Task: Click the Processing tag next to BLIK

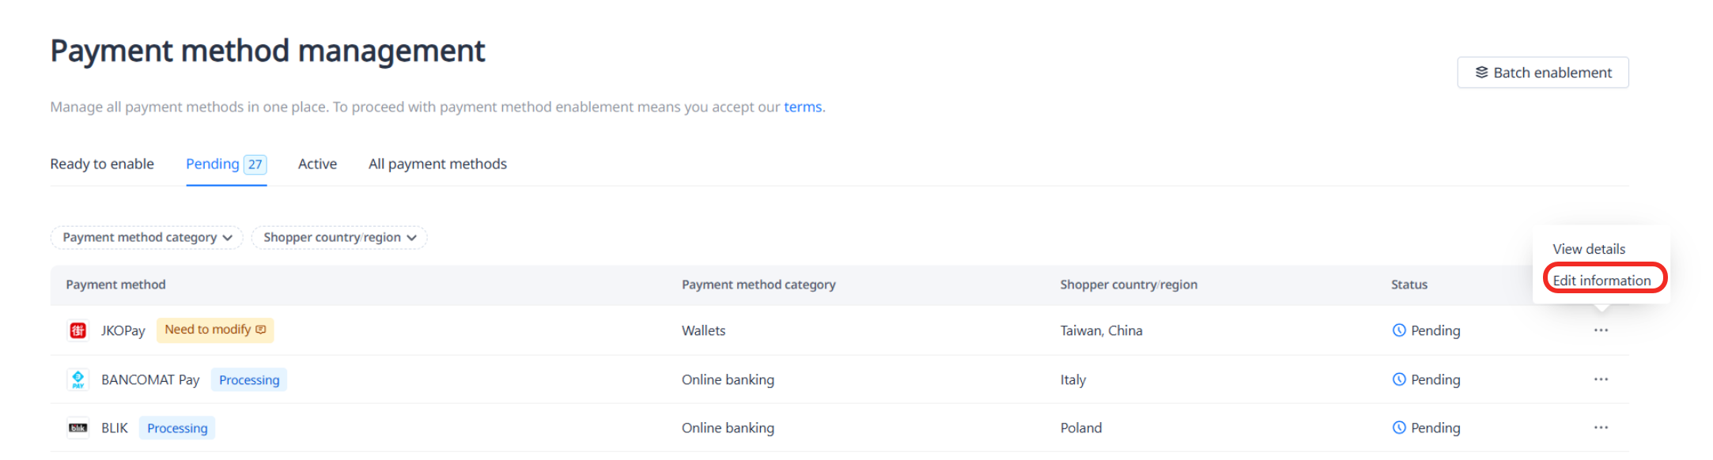Action: pyautogui.click(x=177, y=428)
